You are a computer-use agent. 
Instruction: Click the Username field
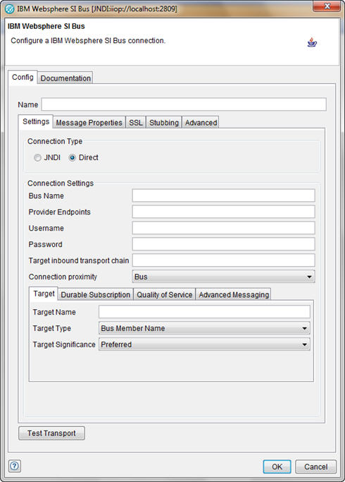223,228
